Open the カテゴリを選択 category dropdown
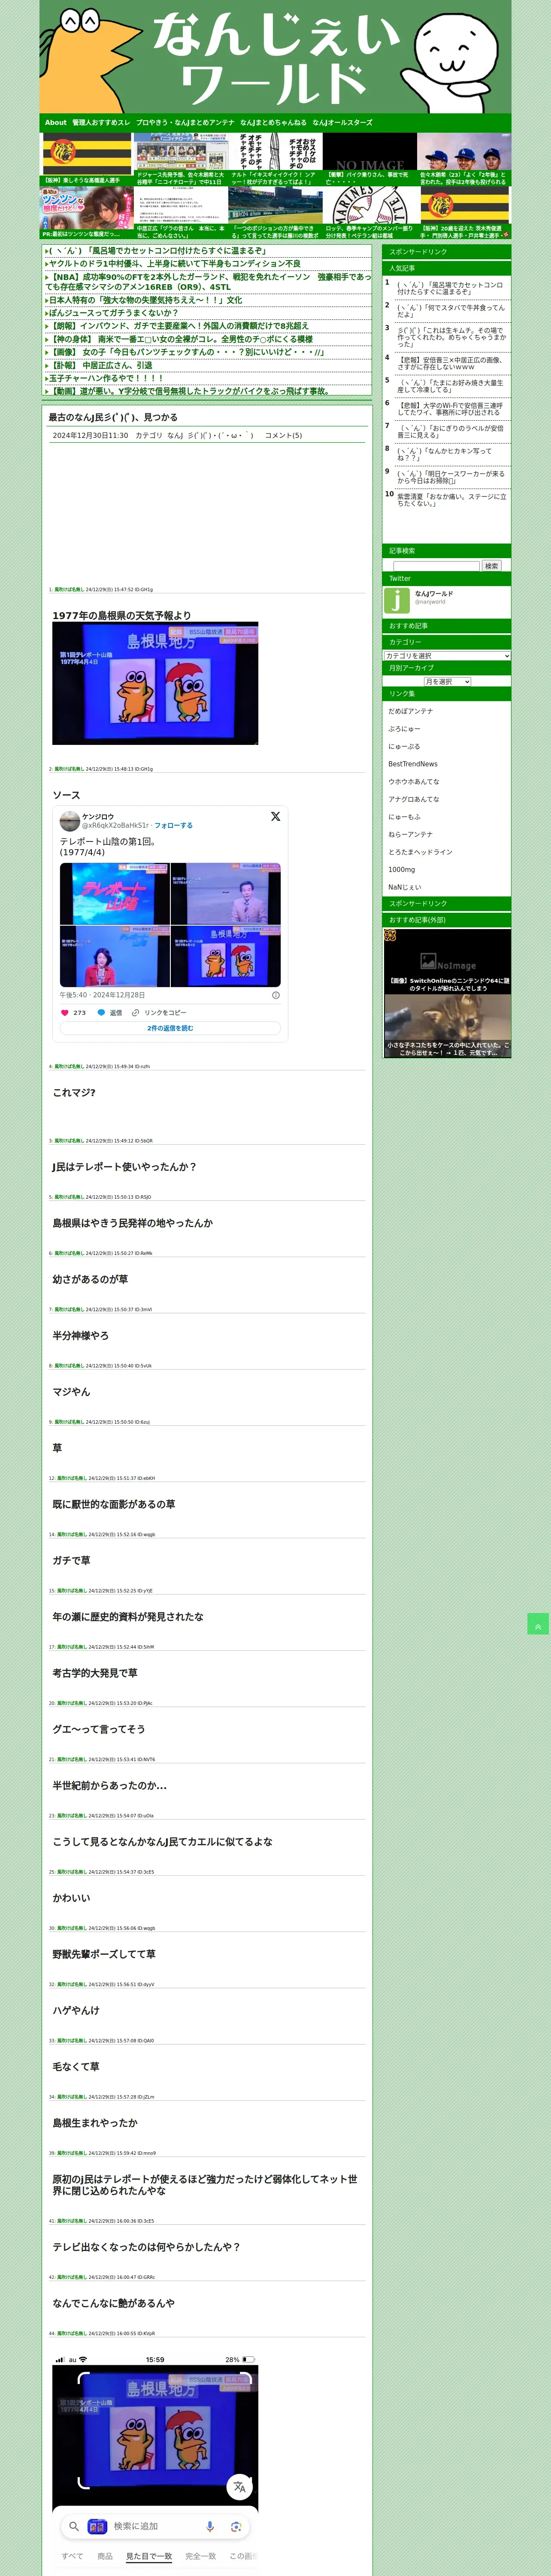This screenshot has height=2576, width=551. [x=447, y=656]
